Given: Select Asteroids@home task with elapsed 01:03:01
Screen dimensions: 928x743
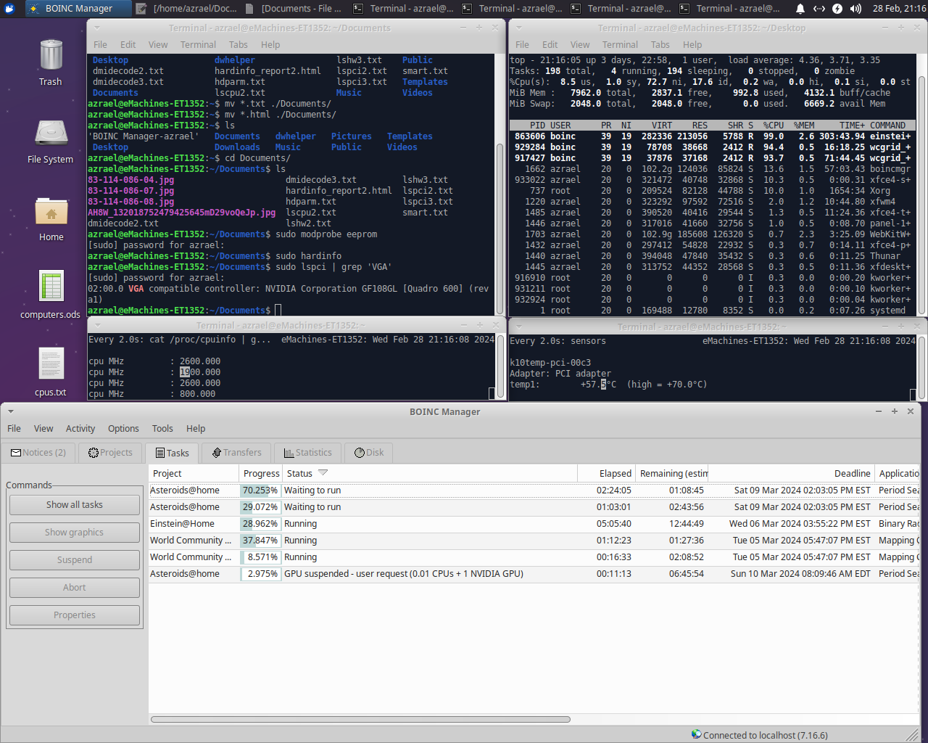Looking at the screenshot, I should (534, 507).
